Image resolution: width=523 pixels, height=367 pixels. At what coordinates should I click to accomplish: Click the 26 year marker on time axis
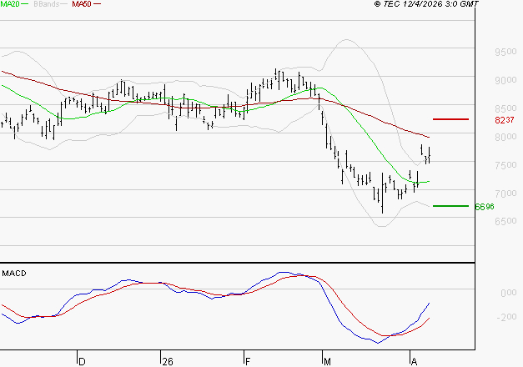pos(168,362)
